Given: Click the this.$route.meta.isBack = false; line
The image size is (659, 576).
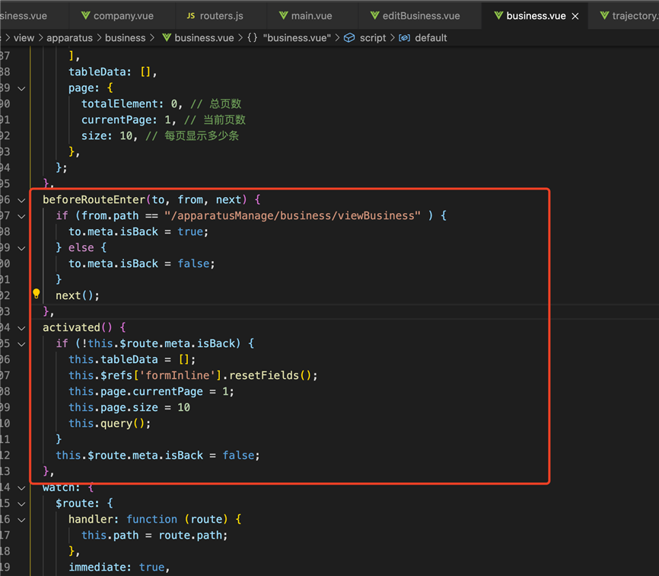Looking at the screenshot, I should (158, 455).
